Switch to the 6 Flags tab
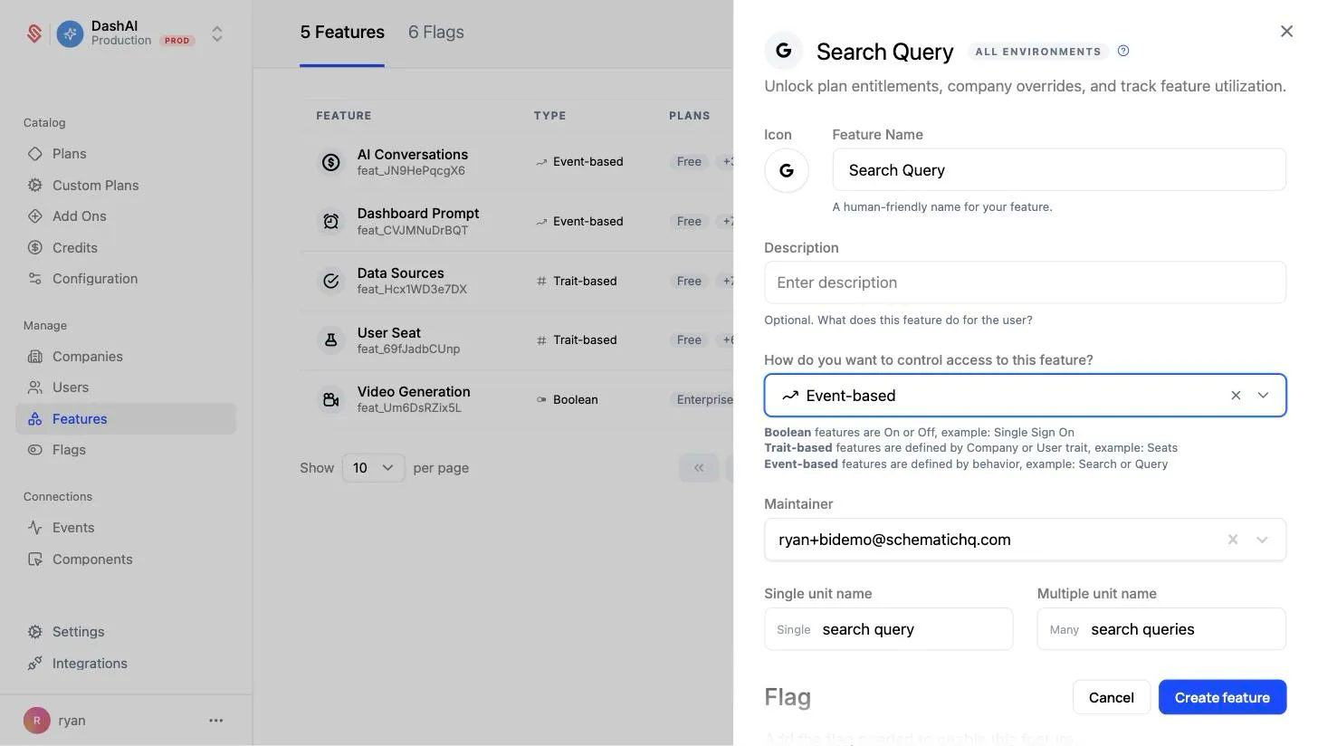The height and width of the screenshot is (746, 1318). pos(436,33)
